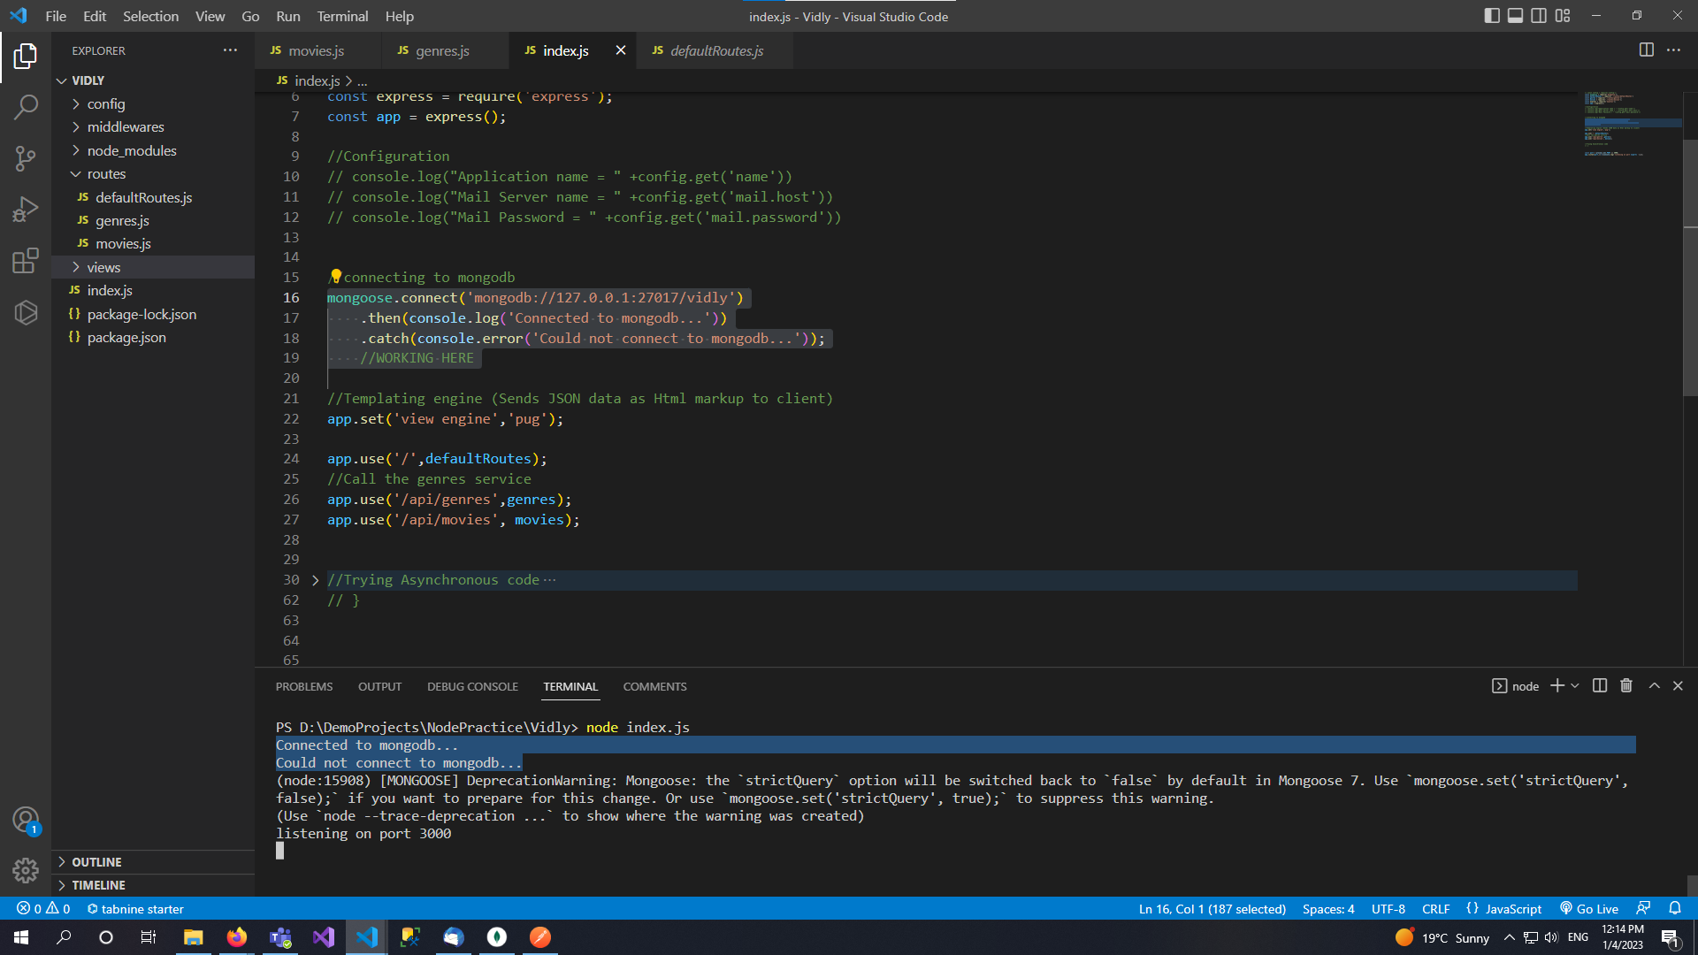Open the PROBLEMS panel tab

303,687
